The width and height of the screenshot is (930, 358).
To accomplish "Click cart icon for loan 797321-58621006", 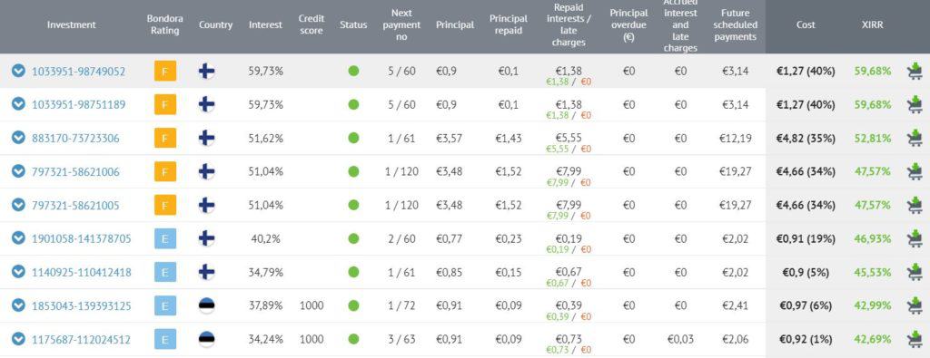I will [914, 171].
